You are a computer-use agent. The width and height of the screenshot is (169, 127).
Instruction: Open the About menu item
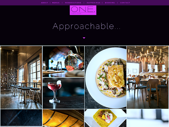[x=45, y=3]
